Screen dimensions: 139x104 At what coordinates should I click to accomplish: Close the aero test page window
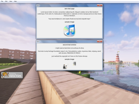tap(100, 5)
